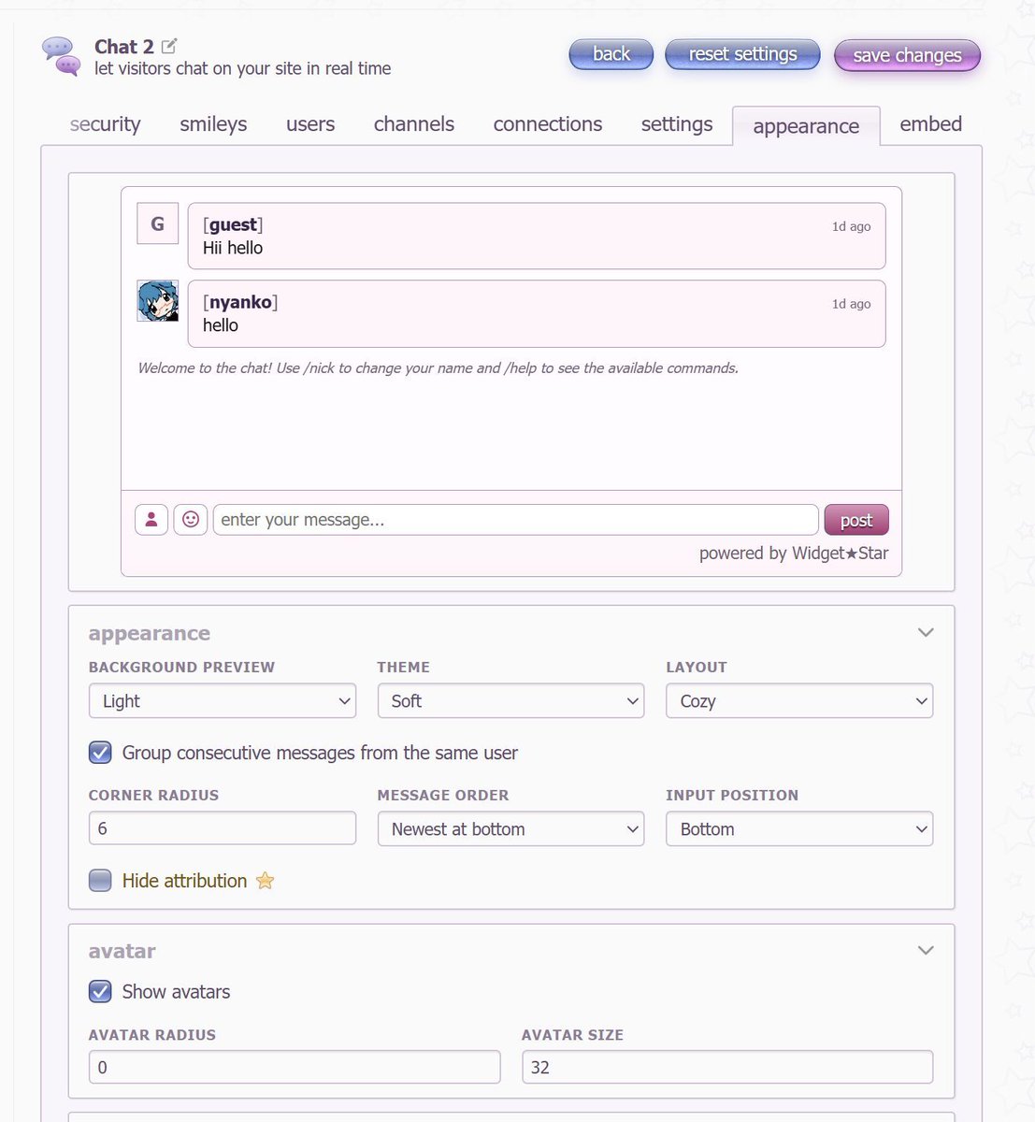The height and width of the screenshot is (1122, 1035).
Task: Switch to the users tab
Action: pyautogui.click(x=310, y=124)
